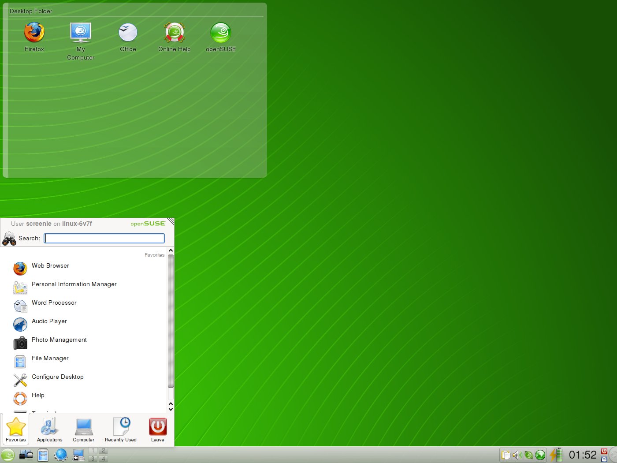Click the openSUSE logo in menu header

(x=148, y=224)
